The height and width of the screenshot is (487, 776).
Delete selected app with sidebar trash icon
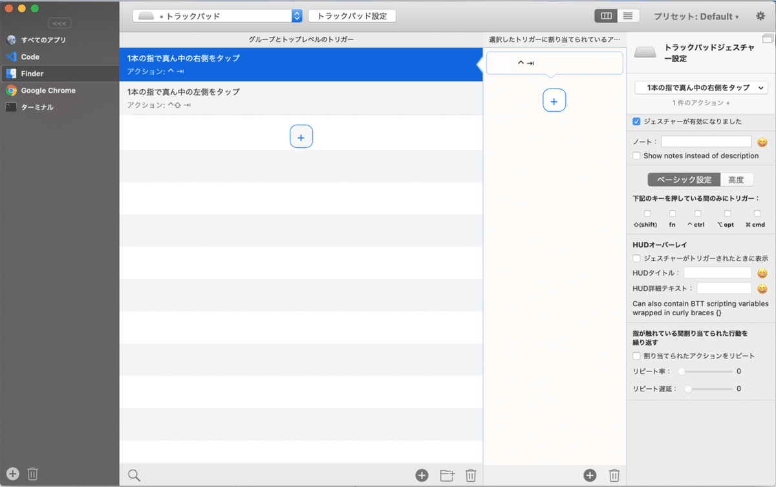(33, 474)
